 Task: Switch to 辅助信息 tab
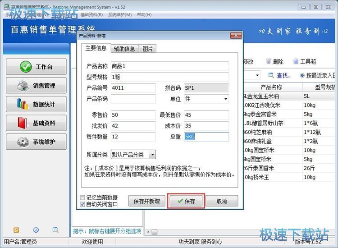(x=124, y=49)
